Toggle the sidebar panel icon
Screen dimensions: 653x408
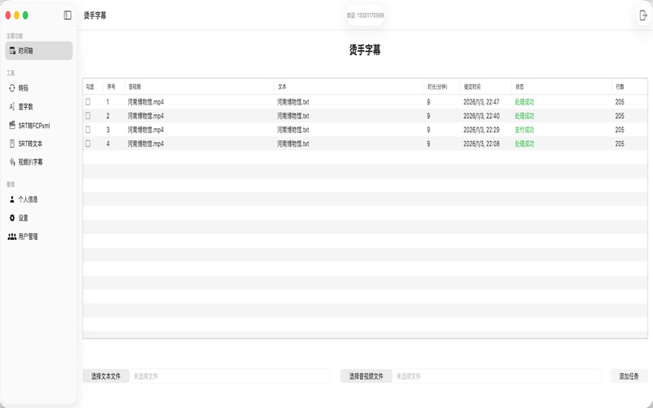[68, 16]
